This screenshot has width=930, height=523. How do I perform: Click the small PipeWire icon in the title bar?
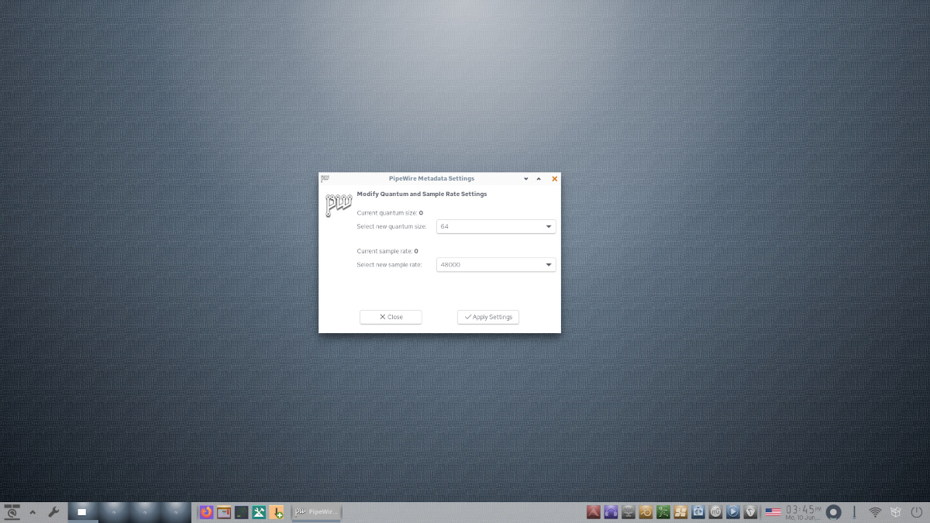click(x=325, y=178)
